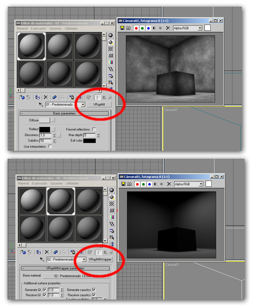
Task: Click map button next to Diffuse swatch
Action: 53,120
